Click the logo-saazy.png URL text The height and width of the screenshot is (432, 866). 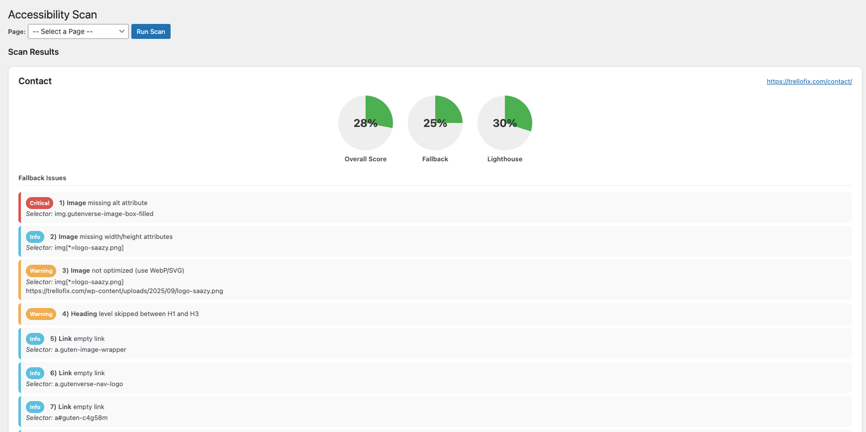[124, 291]
